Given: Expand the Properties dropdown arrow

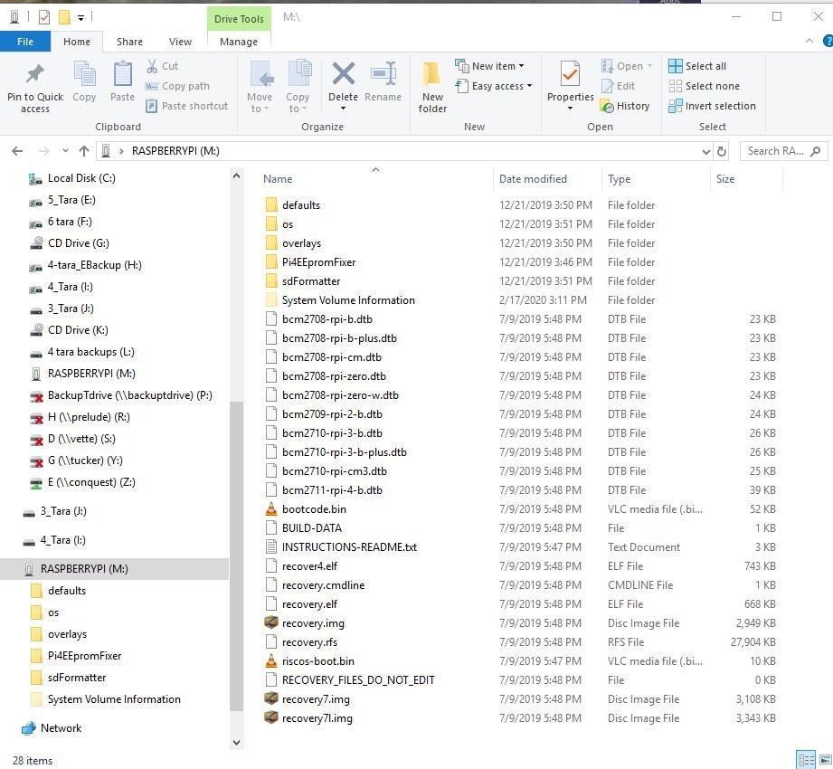Looking at the screenshot, I should click(x=570, y=109).
